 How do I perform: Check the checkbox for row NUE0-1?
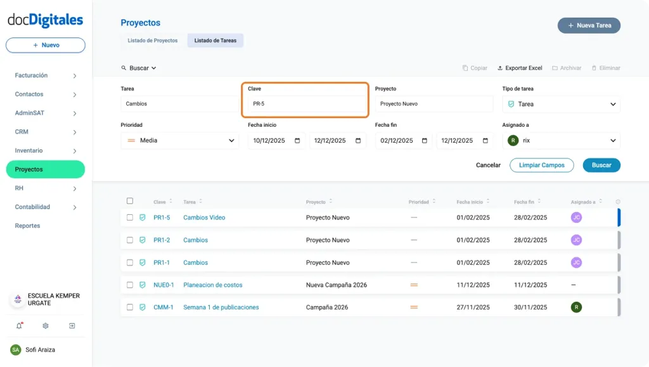click(130, 285)
